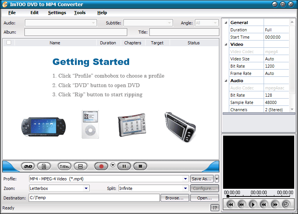Click the preview playback seek slider
This screenshot has width=298, height=214.
(x=258, y=196)
